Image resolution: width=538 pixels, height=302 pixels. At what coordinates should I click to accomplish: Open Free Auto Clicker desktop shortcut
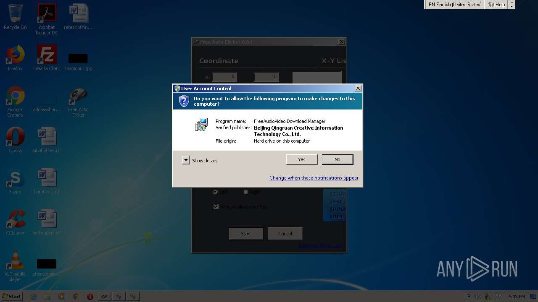[78, 102]
